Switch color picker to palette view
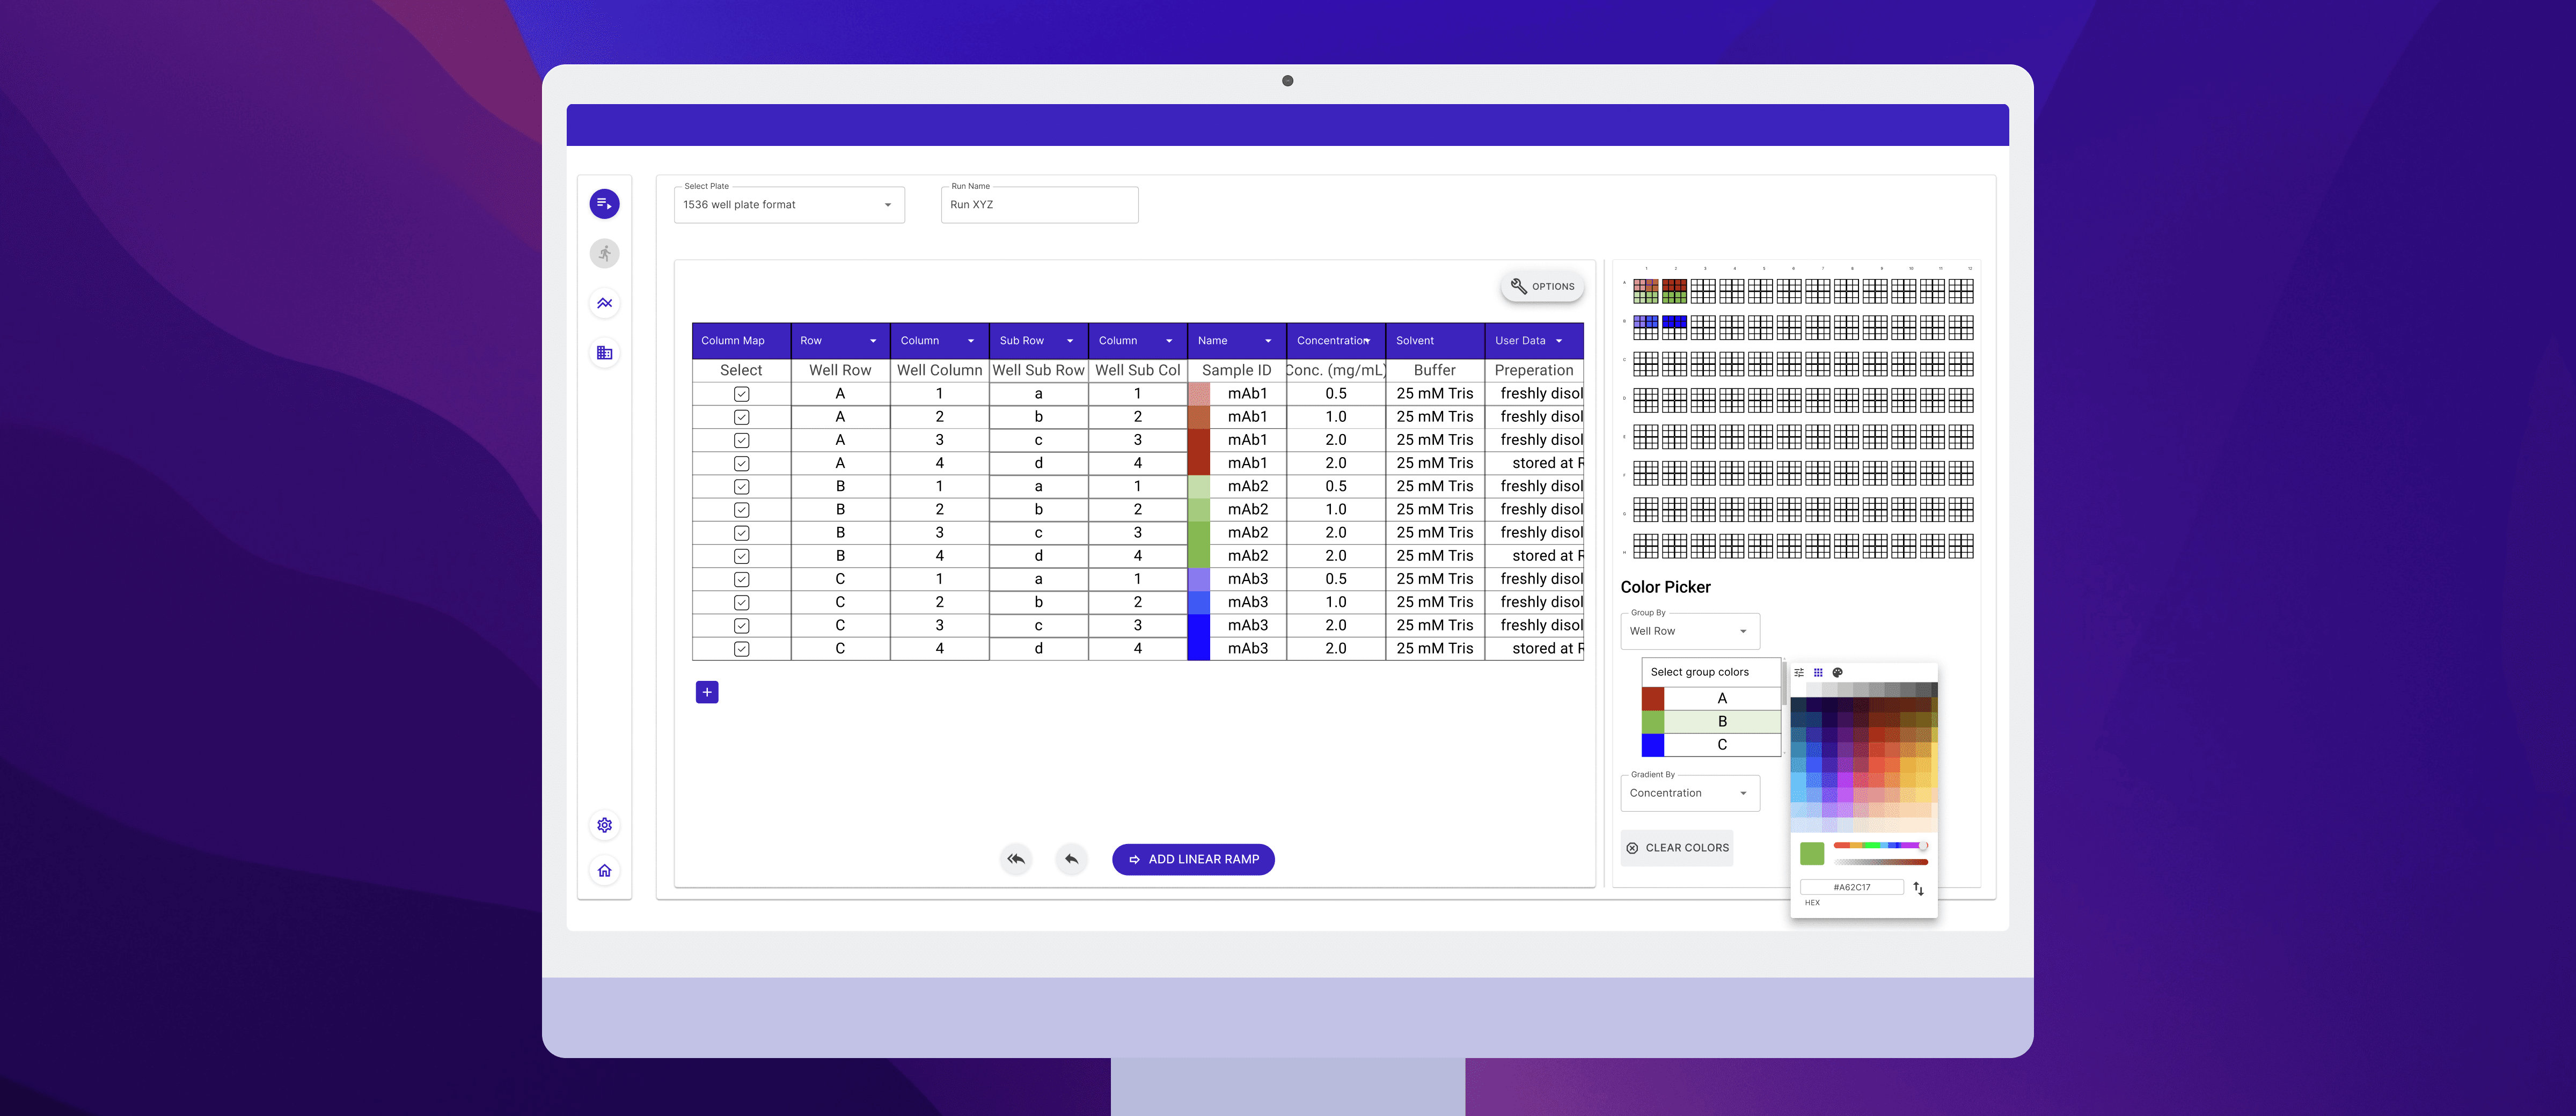2576x1116 pixels. pyautogui.click(x=1837, y=673)
